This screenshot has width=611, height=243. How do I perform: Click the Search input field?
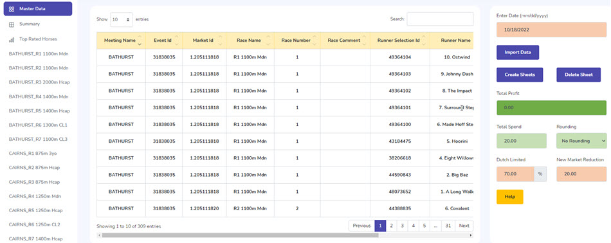pos(440,19)
